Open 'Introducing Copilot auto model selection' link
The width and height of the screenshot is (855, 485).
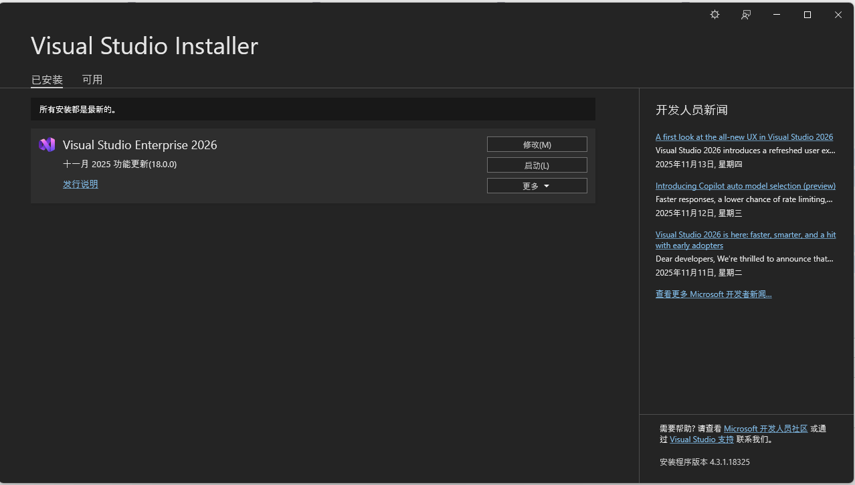pyautogui.click(x=745, y=186)
